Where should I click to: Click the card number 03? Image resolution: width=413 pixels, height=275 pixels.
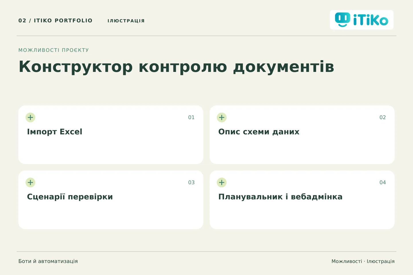(x=191, y=182)
